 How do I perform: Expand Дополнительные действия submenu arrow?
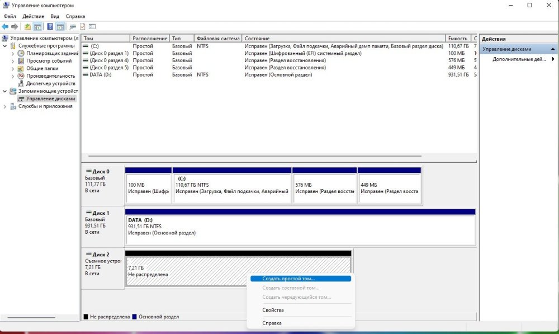coord(553,59)
